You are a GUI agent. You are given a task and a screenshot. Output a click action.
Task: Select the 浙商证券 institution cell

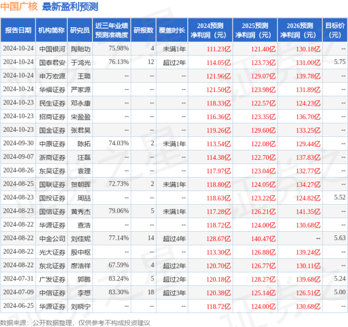(52, 157)
